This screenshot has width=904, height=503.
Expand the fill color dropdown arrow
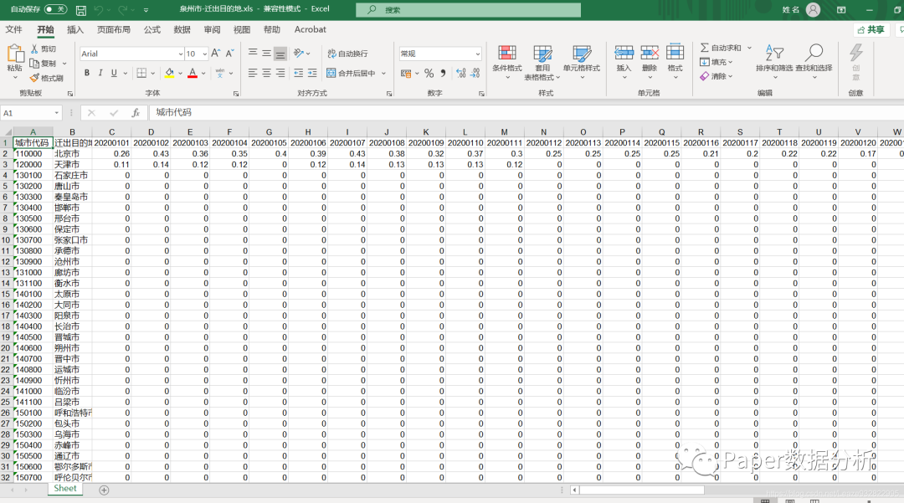coord(181,73)
